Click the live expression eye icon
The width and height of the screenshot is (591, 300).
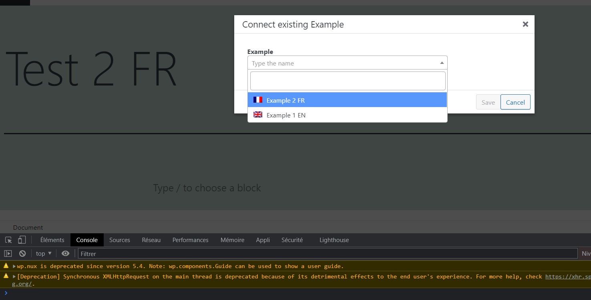(x=65, y=253)
